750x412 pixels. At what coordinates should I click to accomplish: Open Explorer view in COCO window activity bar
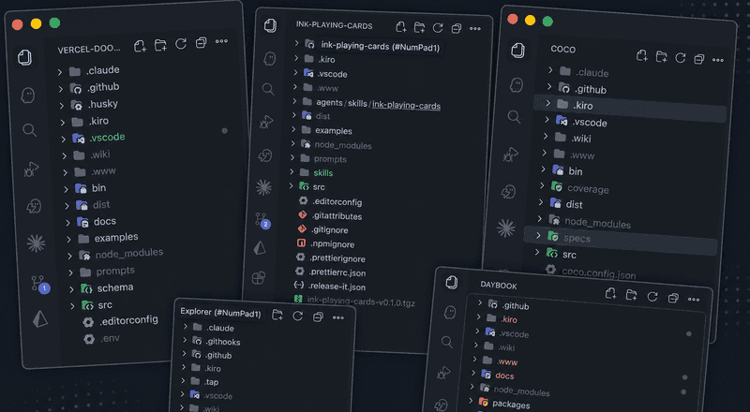tap(517, 51)
